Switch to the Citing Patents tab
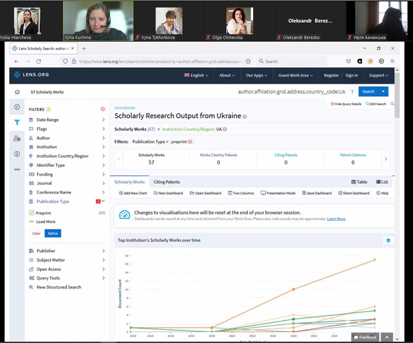The image size is (413, 343). pos(167,182)
